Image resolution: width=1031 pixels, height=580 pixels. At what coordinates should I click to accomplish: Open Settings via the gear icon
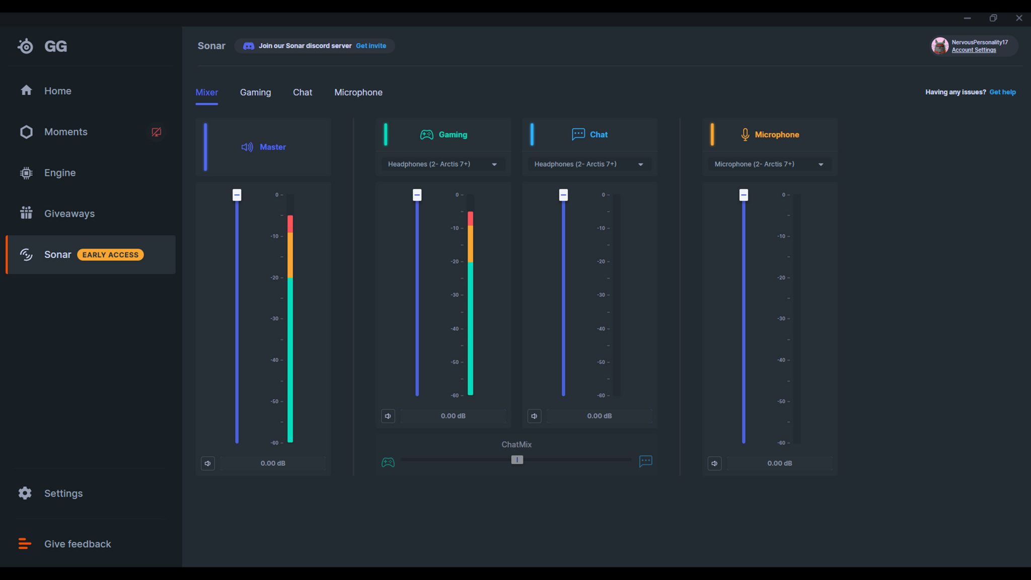(x=25, y=493)
